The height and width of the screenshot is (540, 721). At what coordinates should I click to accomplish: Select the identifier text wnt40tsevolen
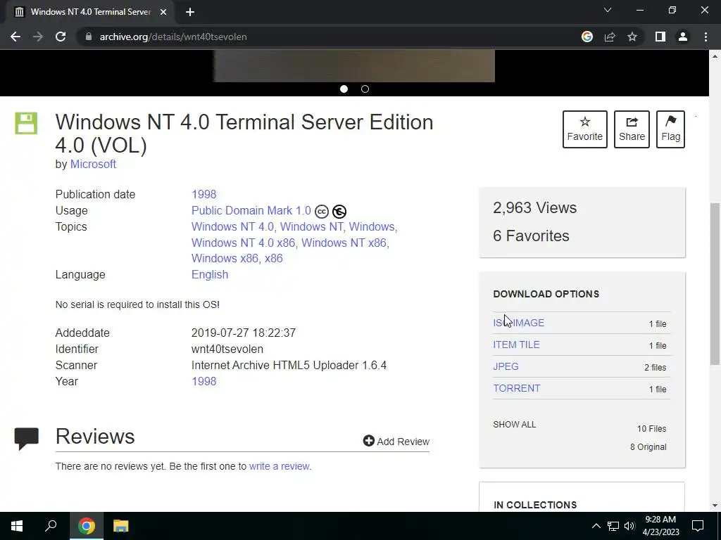(x=227, y=349)
